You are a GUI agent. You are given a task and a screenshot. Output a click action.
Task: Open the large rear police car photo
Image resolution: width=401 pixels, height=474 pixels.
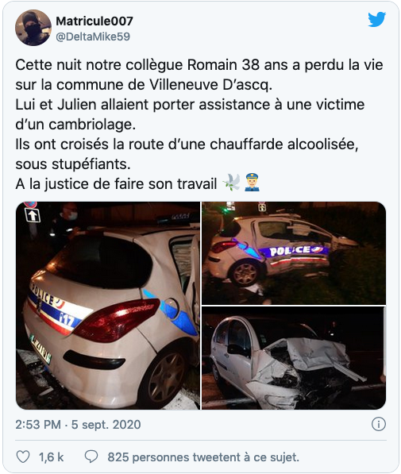(108, 306)
